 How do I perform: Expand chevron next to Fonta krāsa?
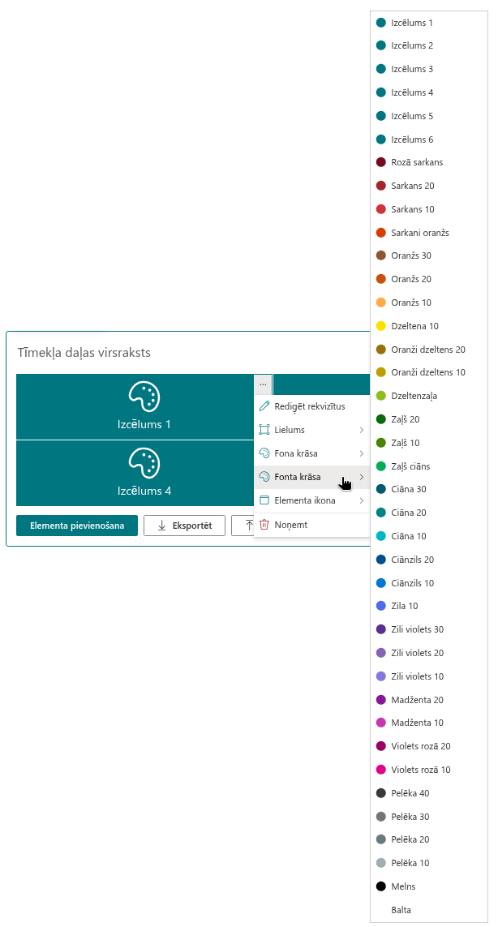(362, 477)
